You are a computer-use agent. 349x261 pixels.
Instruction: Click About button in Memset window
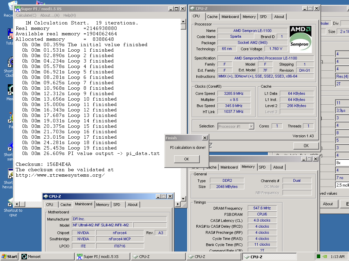pyautogui.click(x=328, y=204)
